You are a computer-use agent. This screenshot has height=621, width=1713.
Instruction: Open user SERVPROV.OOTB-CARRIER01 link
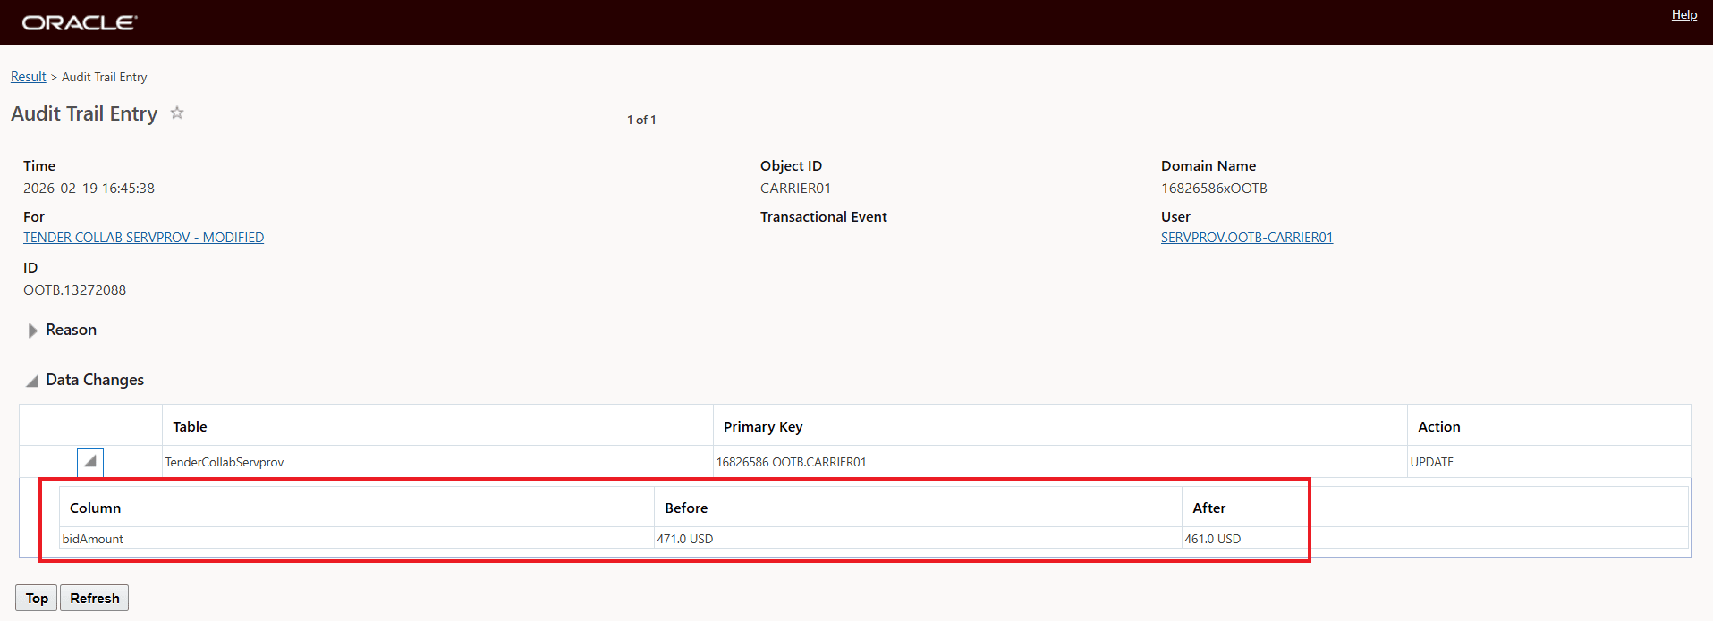click(x=1246, y=238)
